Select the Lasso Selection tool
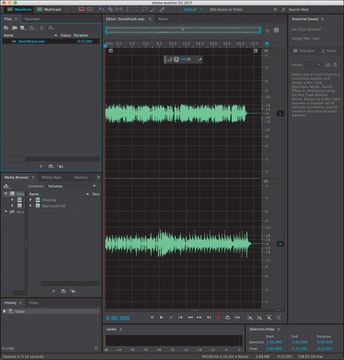Viewport: 344px width, 360px height. tap(144, 9)
